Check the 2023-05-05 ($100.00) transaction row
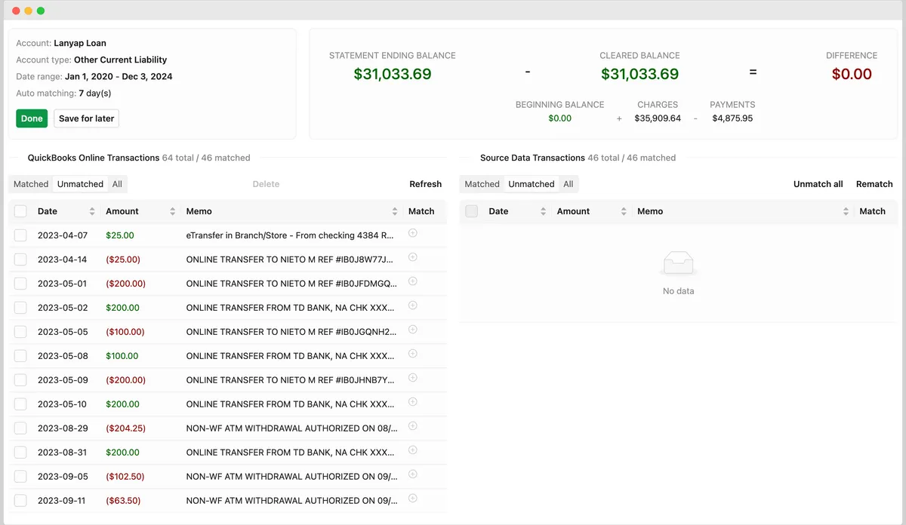906x525 pixels. pos(20,332)
